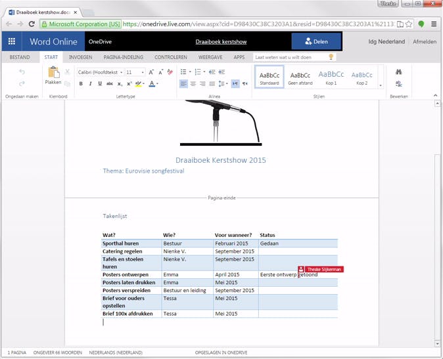
Task: Cut selection with the scissors icon
Action: pos(67,72)
